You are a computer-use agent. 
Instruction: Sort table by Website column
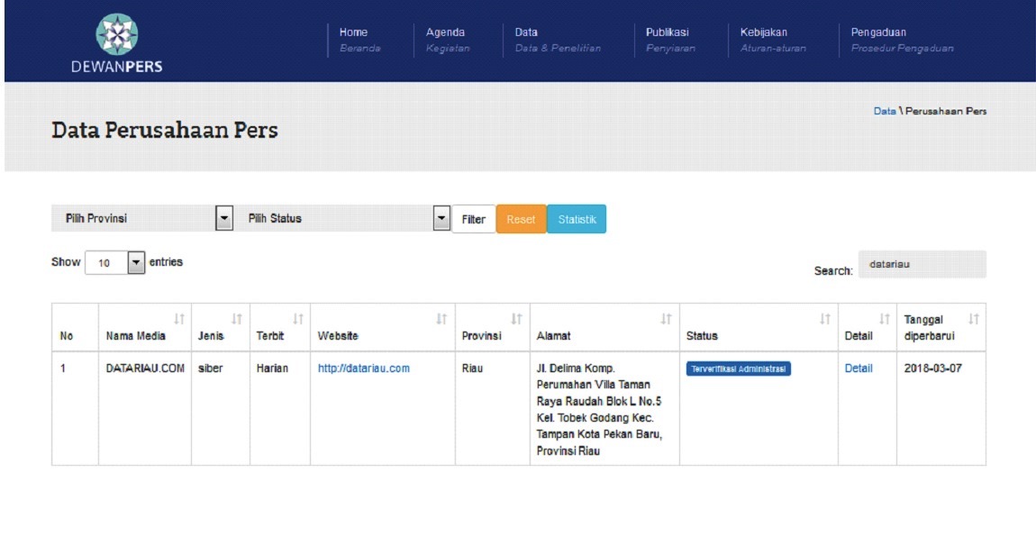pos(382,327)
